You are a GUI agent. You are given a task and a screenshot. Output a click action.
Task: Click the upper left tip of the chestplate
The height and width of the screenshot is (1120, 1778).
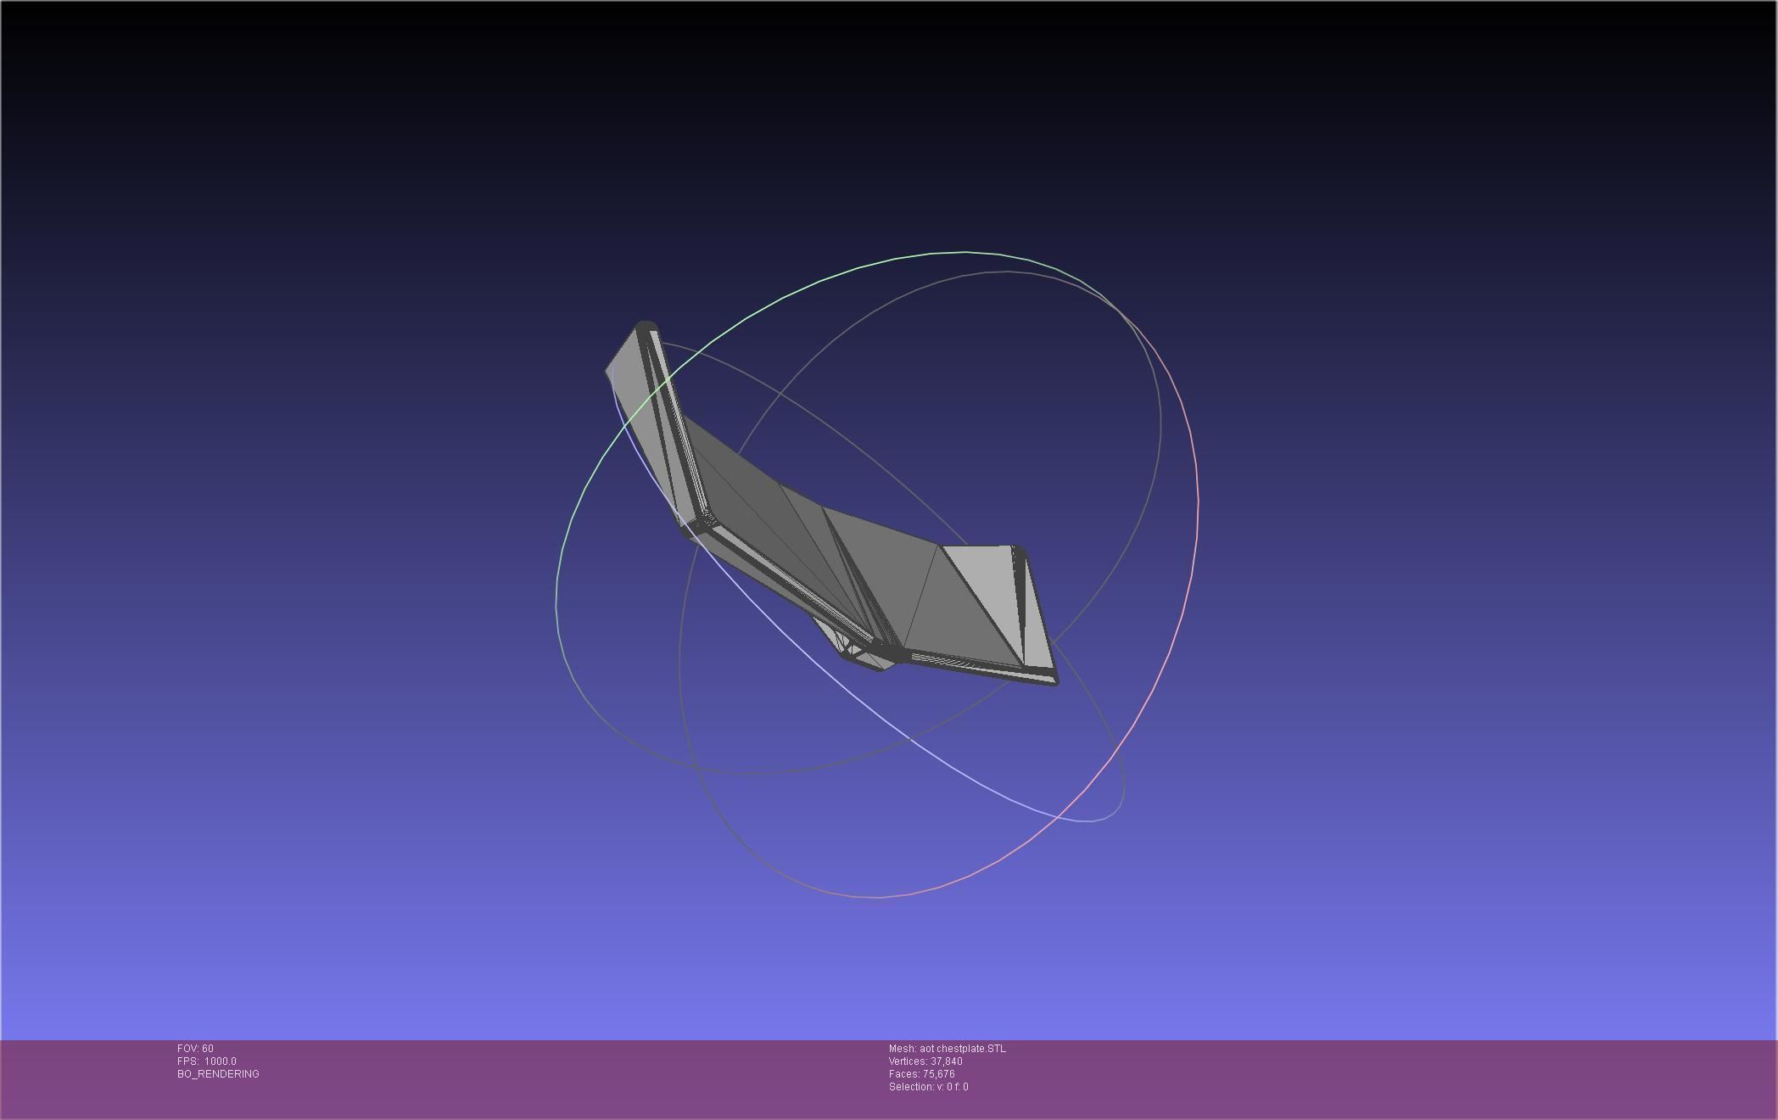(645, 327)
